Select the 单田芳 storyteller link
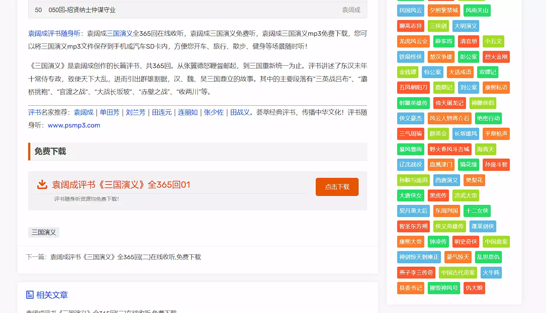Screen dimensions: 546x313 110,113
